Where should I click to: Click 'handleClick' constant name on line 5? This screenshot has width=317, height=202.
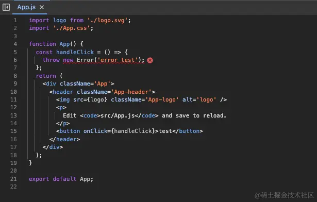pos(75,52)
